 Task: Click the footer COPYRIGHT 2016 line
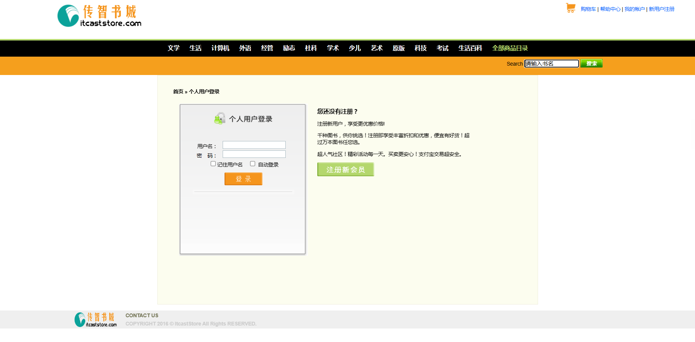pyautogui.click(x=191, y=324)
